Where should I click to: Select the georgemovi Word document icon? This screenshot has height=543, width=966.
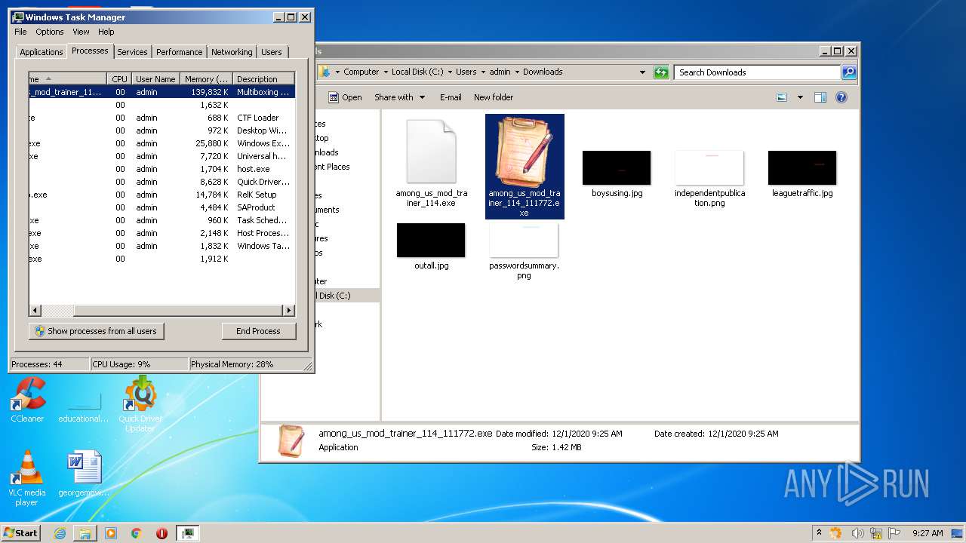[84, 474]
